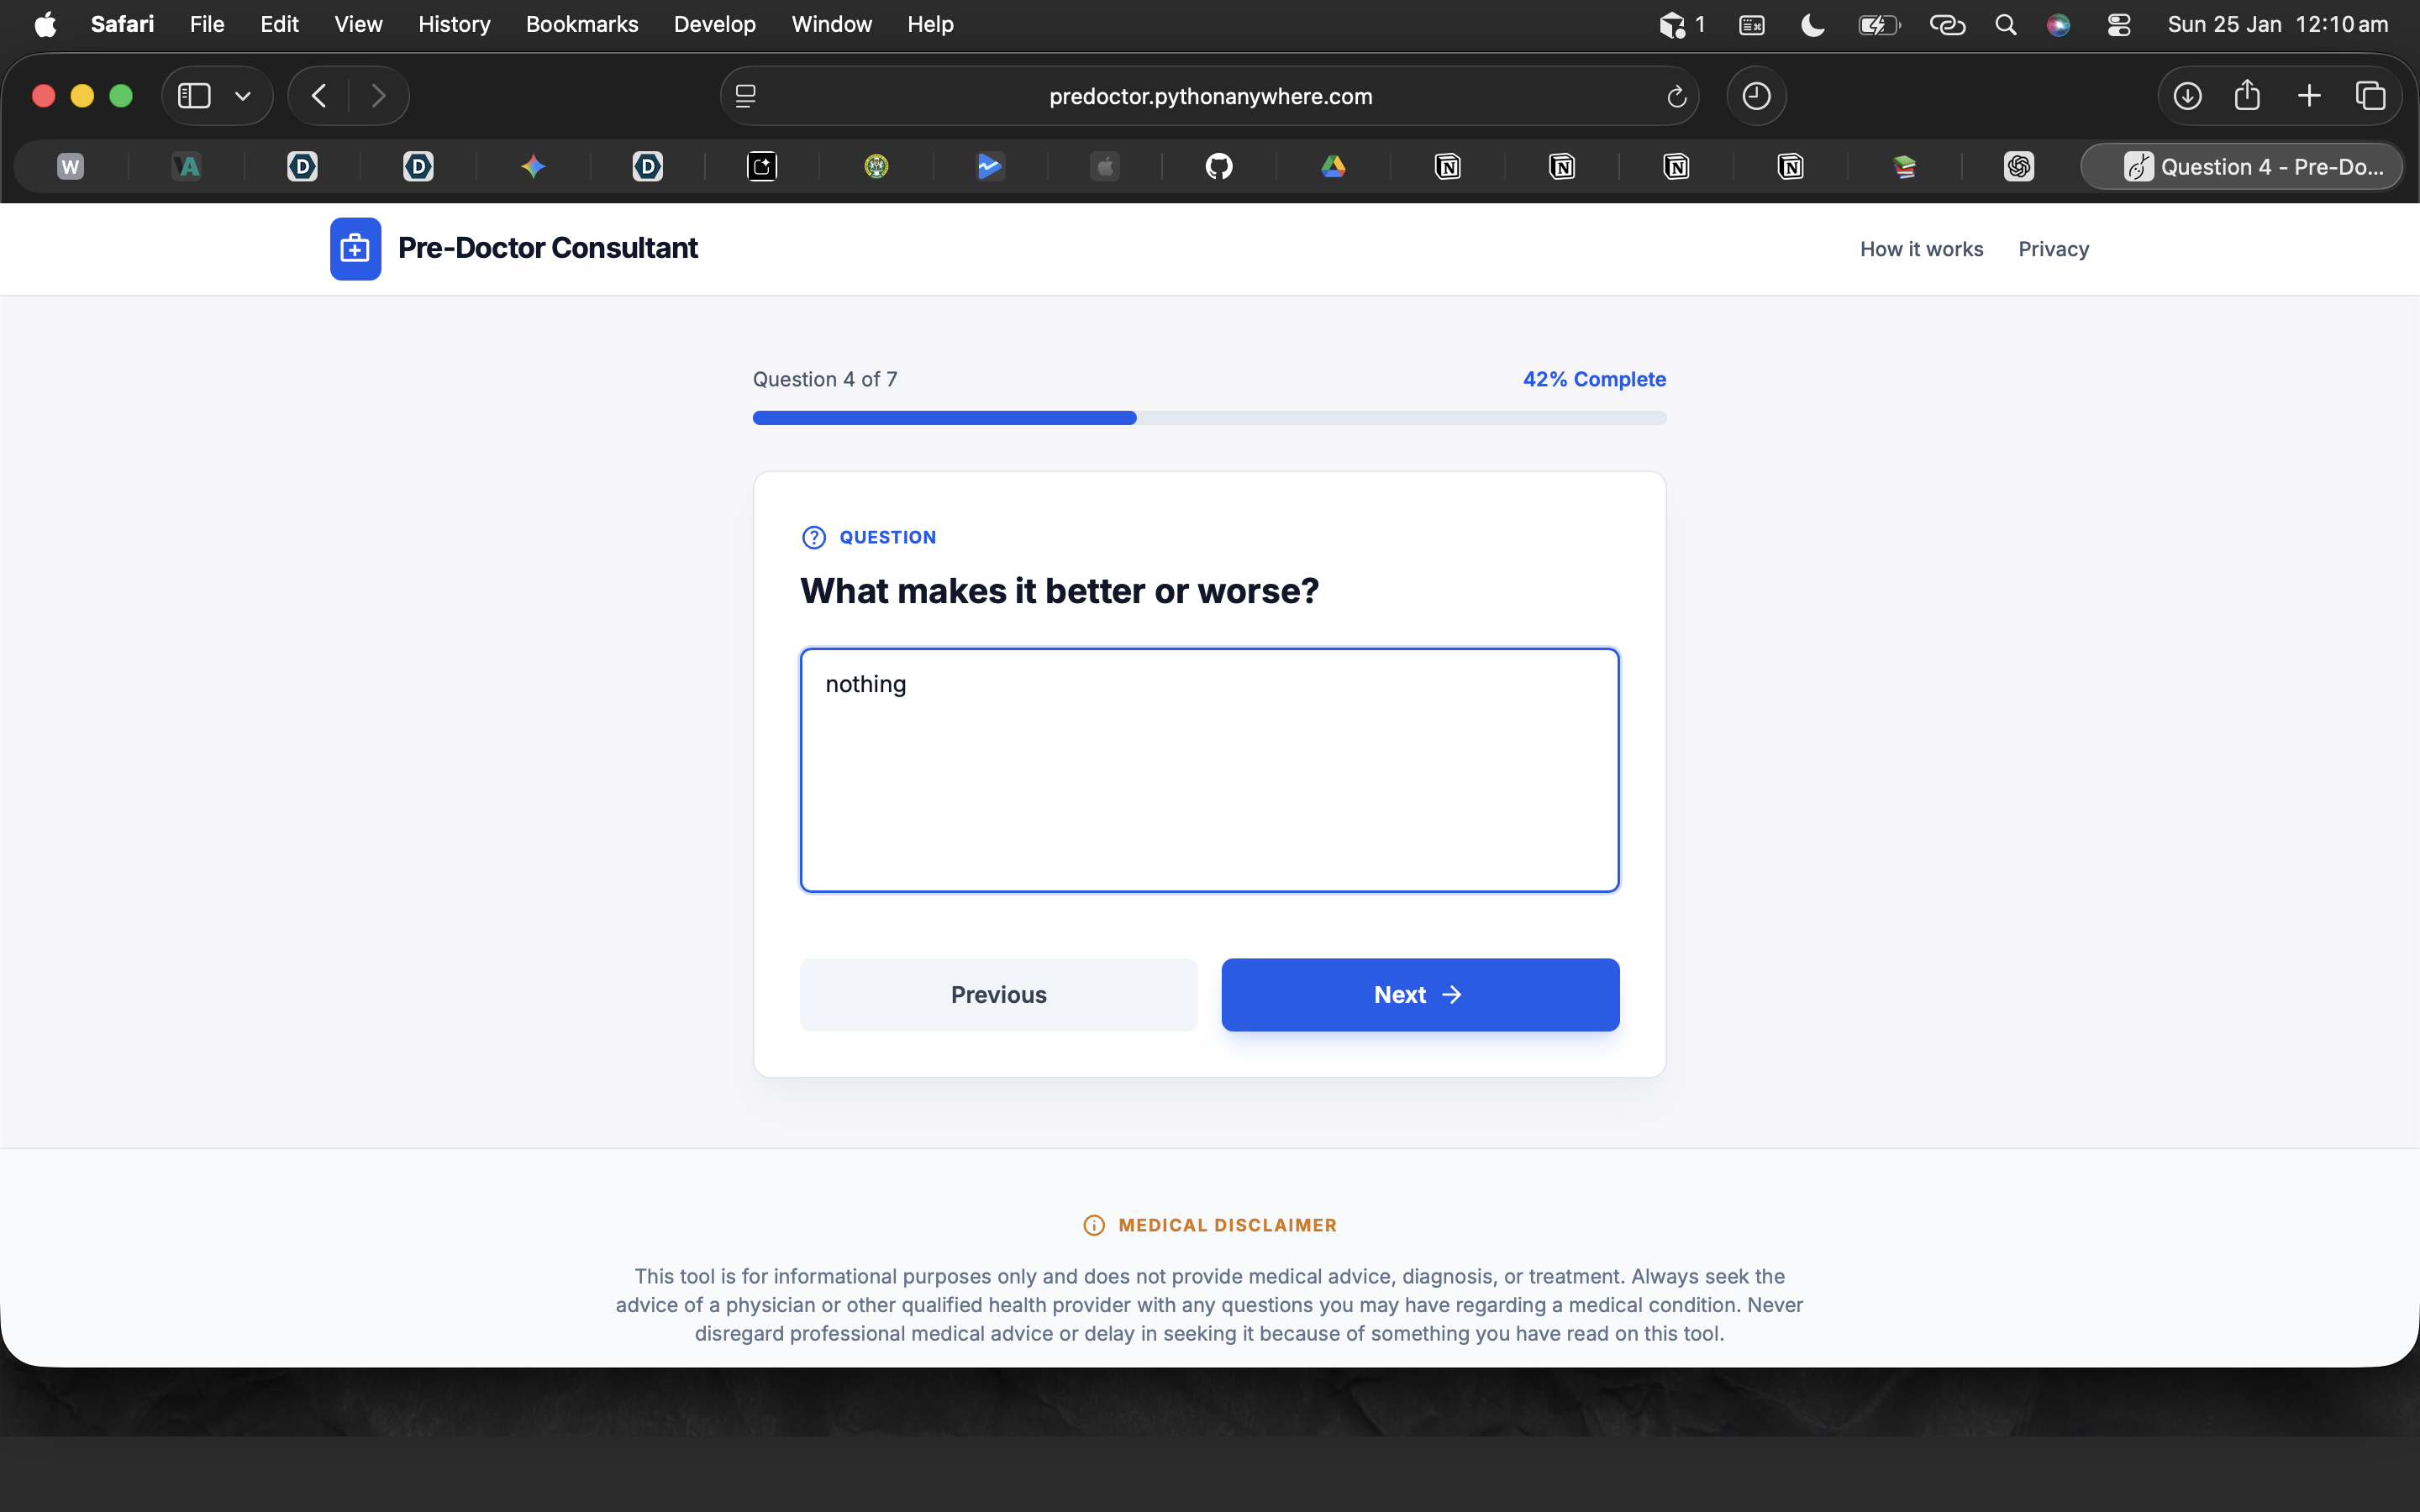The height and width of the screenshot is (1512, 2420).
Task: Click the ChatGPT pinned tab icon
Action: click(x=2018, y=166)
